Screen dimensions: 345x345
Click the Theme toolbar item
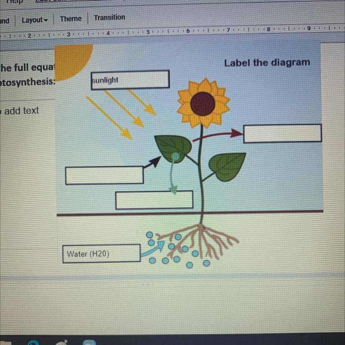71,18
